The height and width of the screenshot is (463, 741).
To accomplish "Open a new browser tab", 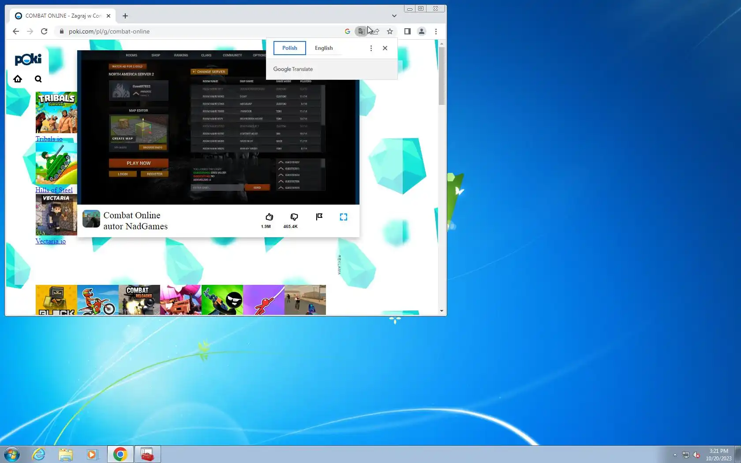I will pyautogui.click(x=125, y=16).
